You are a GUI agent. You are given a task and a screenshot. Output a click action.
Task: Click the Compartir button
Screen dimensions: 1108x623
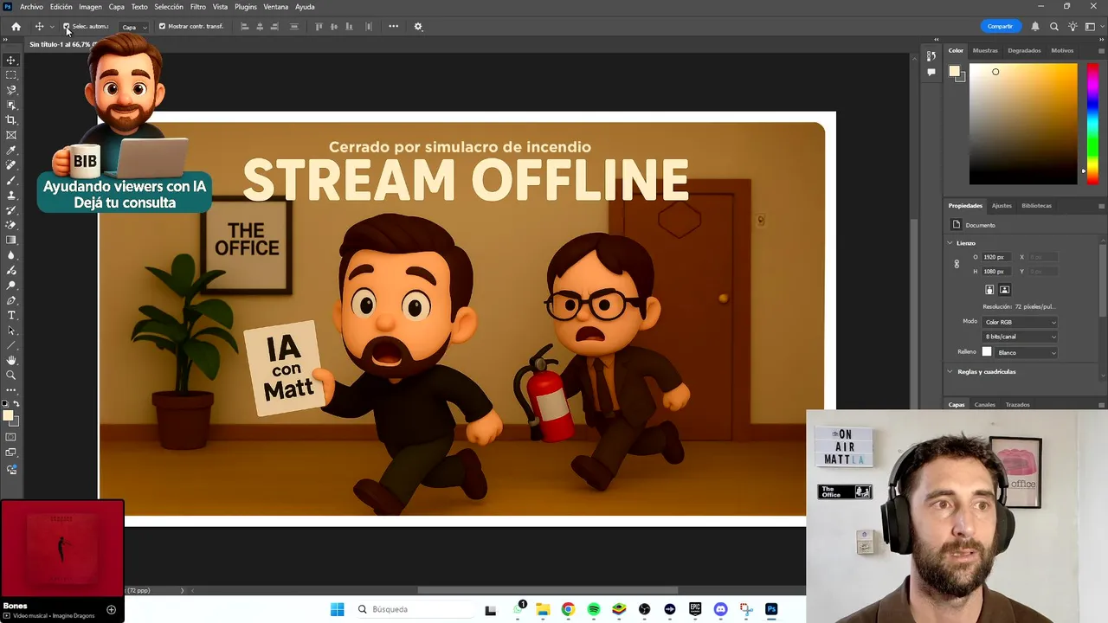tap(1000, 26)
